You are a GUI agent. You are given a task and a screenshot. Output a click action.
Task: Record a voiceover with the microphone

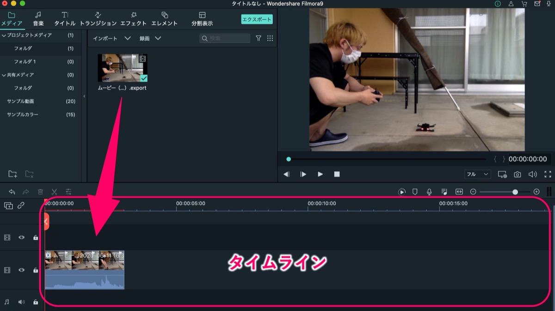point(429,191)
